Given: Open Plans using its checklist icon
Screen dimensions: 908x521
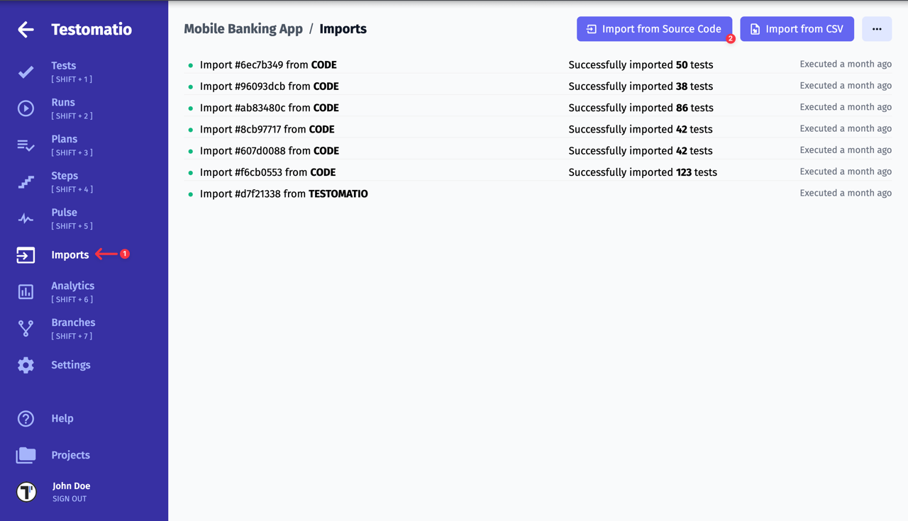Looking at the screenshot, I should [26, 145].
